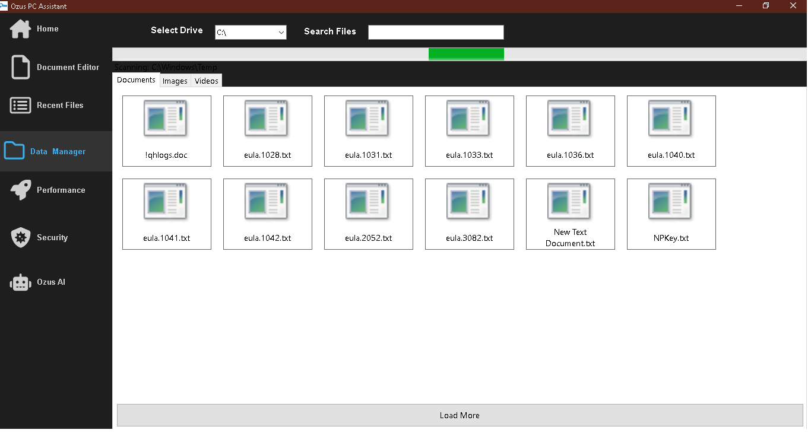The width and height of the screenshot is (811, 433).
Task: Click the Select Drive combo box arrow
Action: (x=281, y=32)
